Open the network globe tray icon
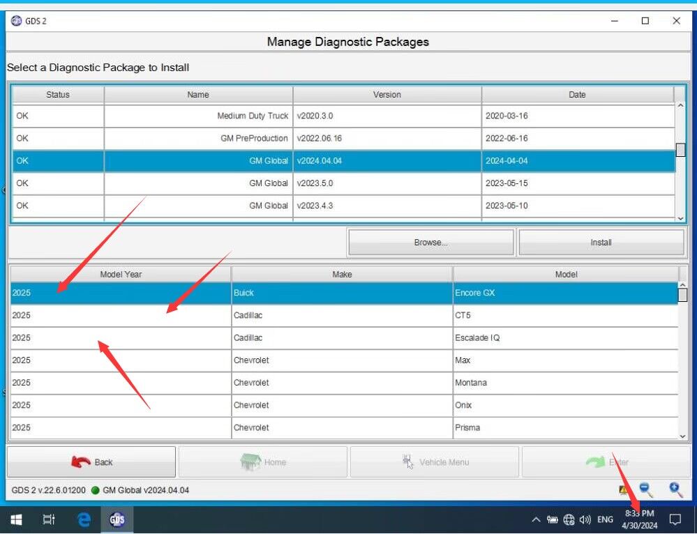This screenshot has width=697, height=534. [569, 519]
